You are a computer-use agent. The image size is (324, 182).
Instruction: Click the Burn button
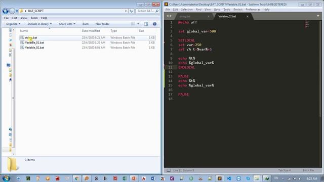(x=86, y=24)
